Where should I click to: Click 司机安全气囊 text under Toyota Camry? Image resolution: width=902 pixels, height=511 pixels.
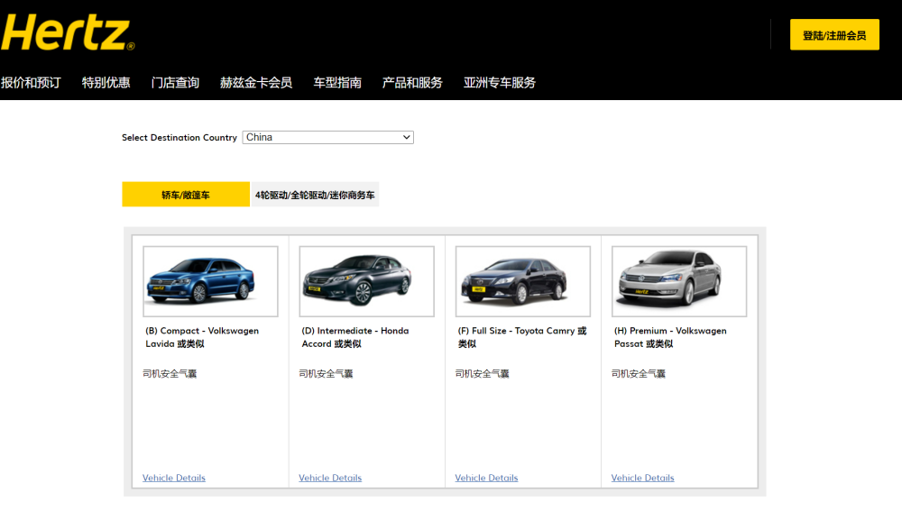[482, 374]
